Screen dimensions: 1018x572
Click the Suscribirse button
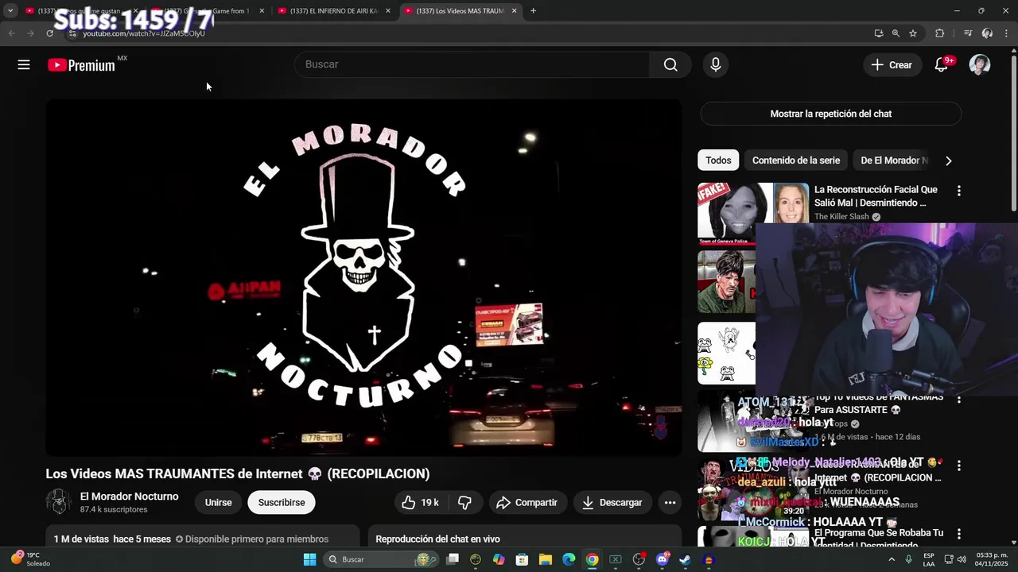282,502
